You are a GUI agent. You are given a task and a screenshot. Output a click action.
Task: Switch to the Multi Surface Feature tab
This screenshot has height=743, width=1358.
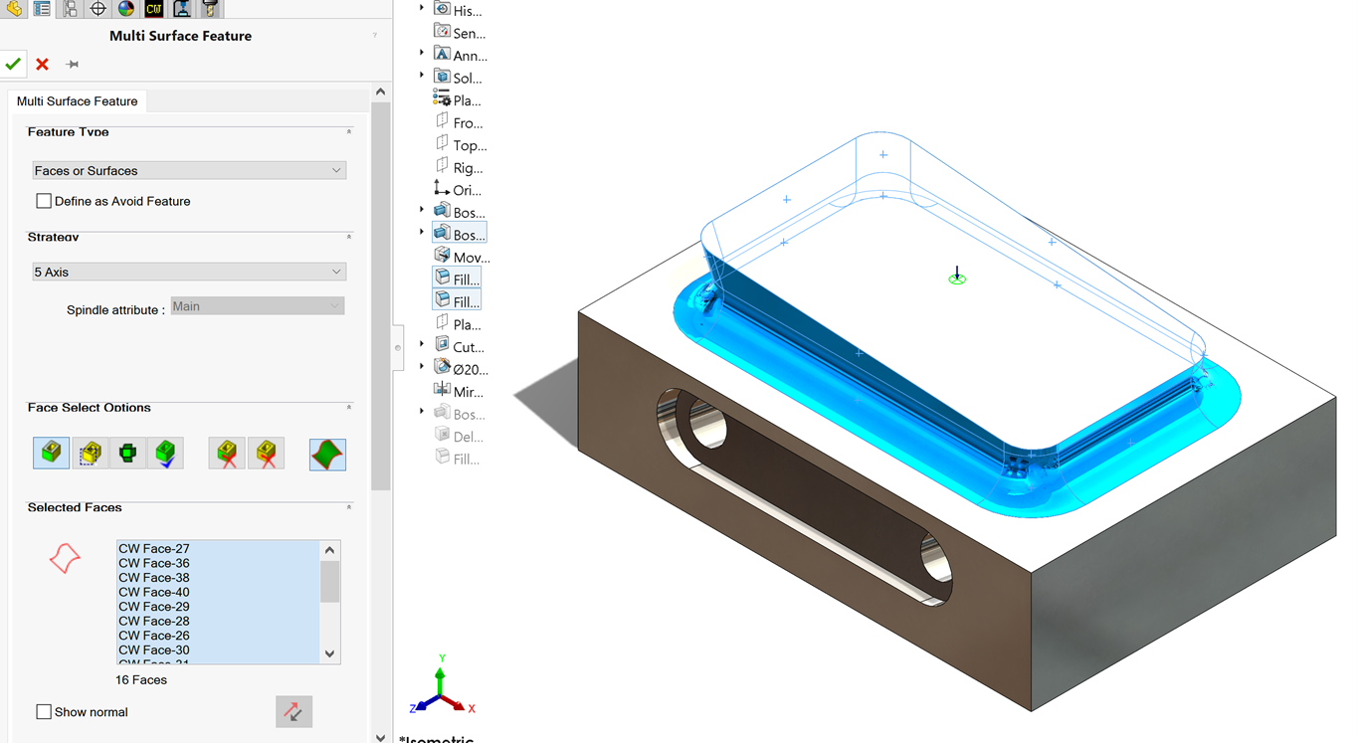coord(77,100)
